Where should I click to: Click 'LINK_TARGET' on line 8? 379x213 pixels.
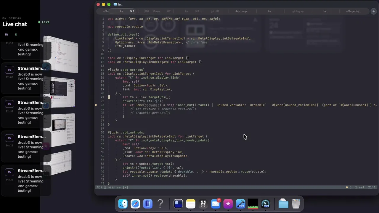125,46
